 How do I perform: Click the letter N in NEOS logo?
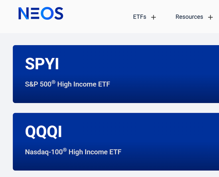23,14
